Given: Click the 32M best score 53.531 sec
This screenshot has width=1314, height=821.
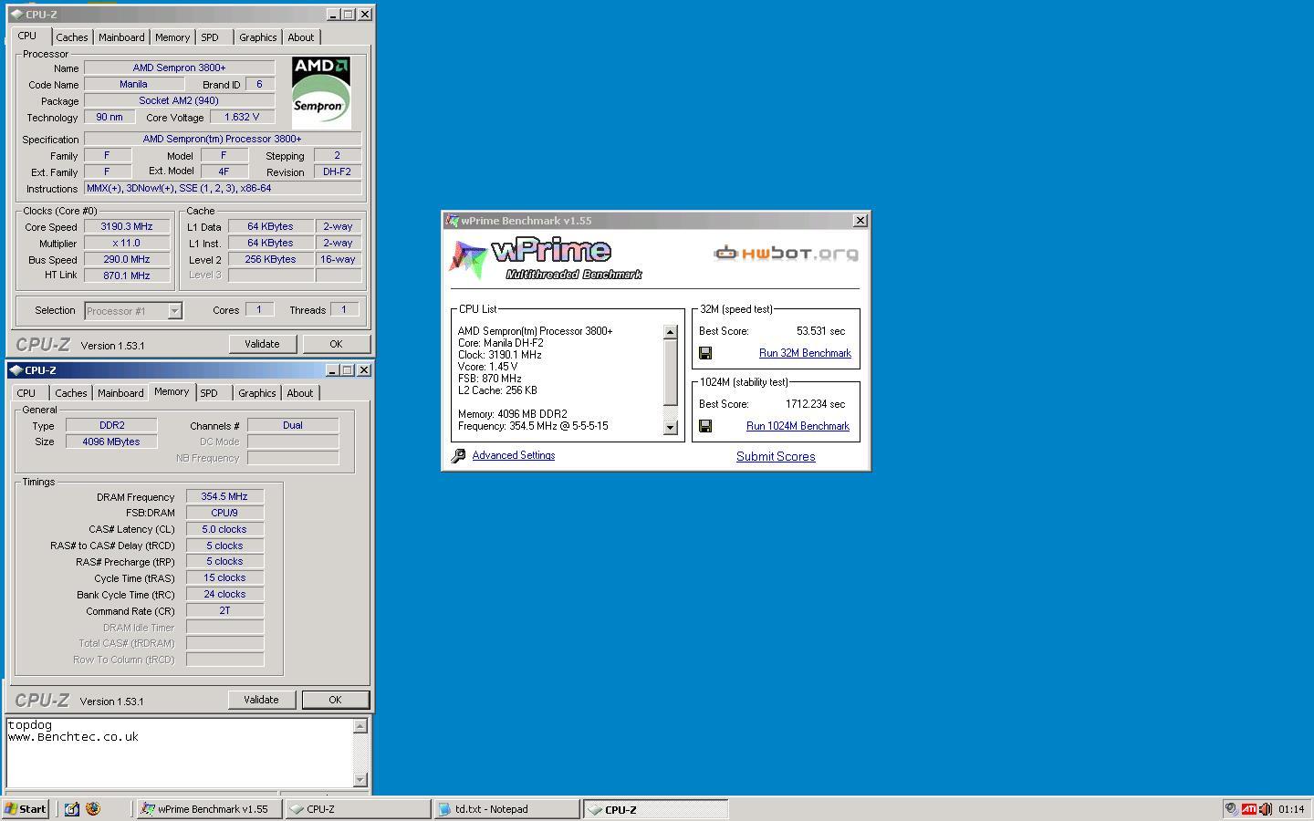Looking at the screenshot, I should pyautogui.click(x=820, y=331).
